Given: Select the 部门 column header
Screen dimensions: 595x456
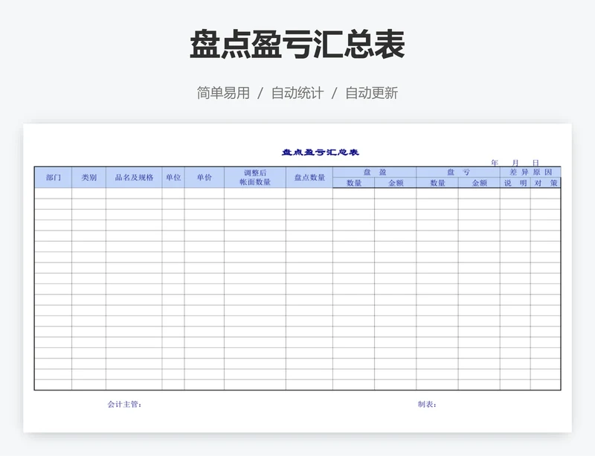Looking at the screenshot, I should (53, 177).
